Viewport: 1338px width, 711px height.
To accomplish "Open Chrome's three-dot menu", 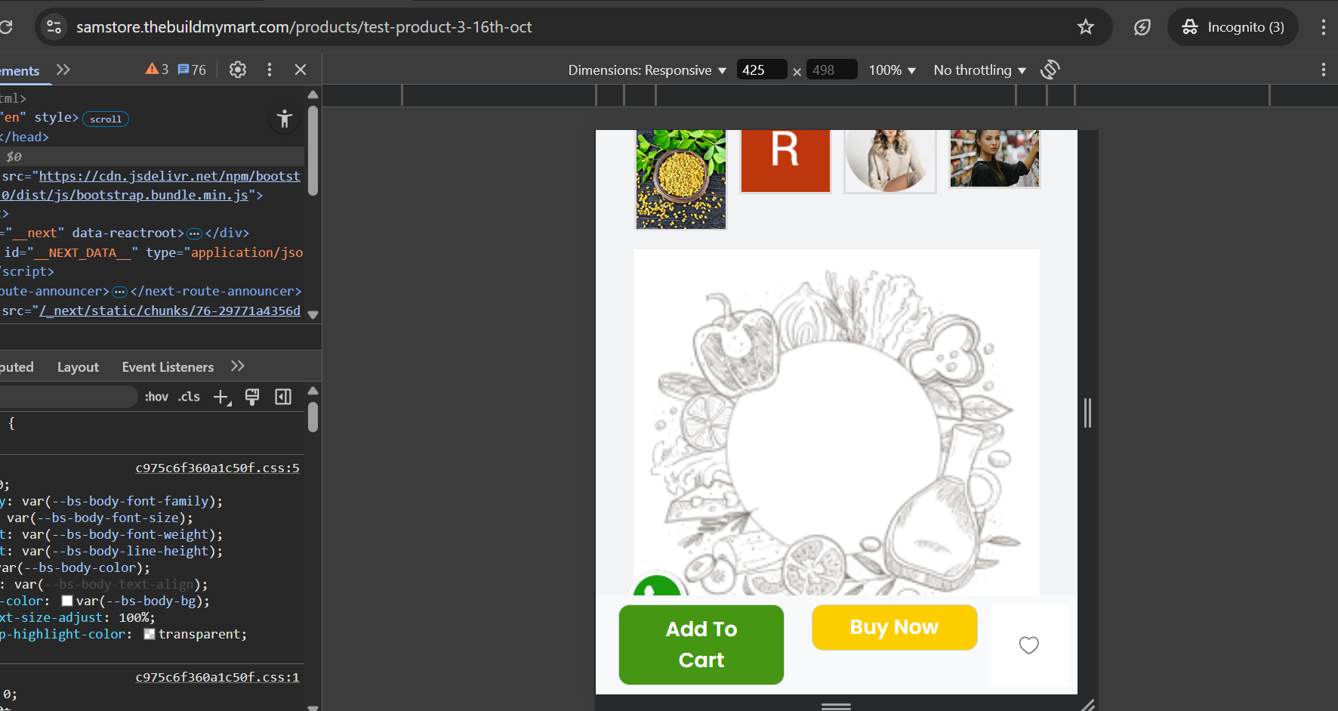I will pyautogui.click(x=1323, y=27).
